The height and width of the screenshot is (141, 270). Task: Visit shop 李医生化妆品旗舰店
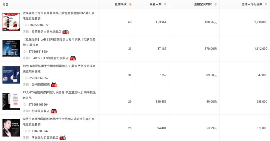coord(45,138)
